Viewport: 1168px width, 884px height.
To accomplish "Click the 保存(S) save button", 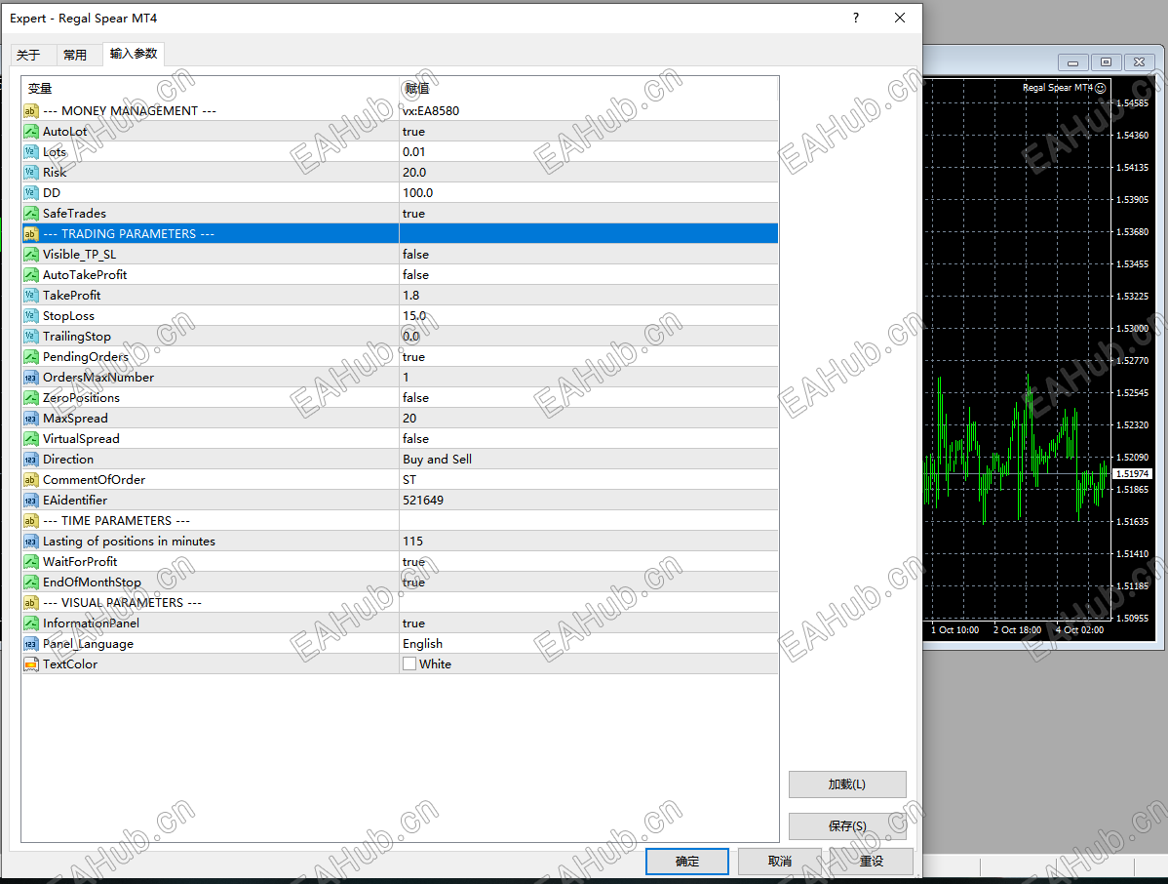I will pos(847,825).
